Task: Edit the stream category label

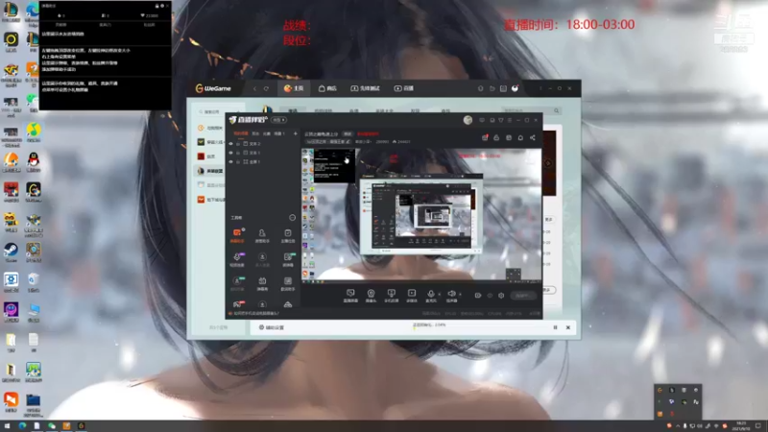Action: click(328, 141)
